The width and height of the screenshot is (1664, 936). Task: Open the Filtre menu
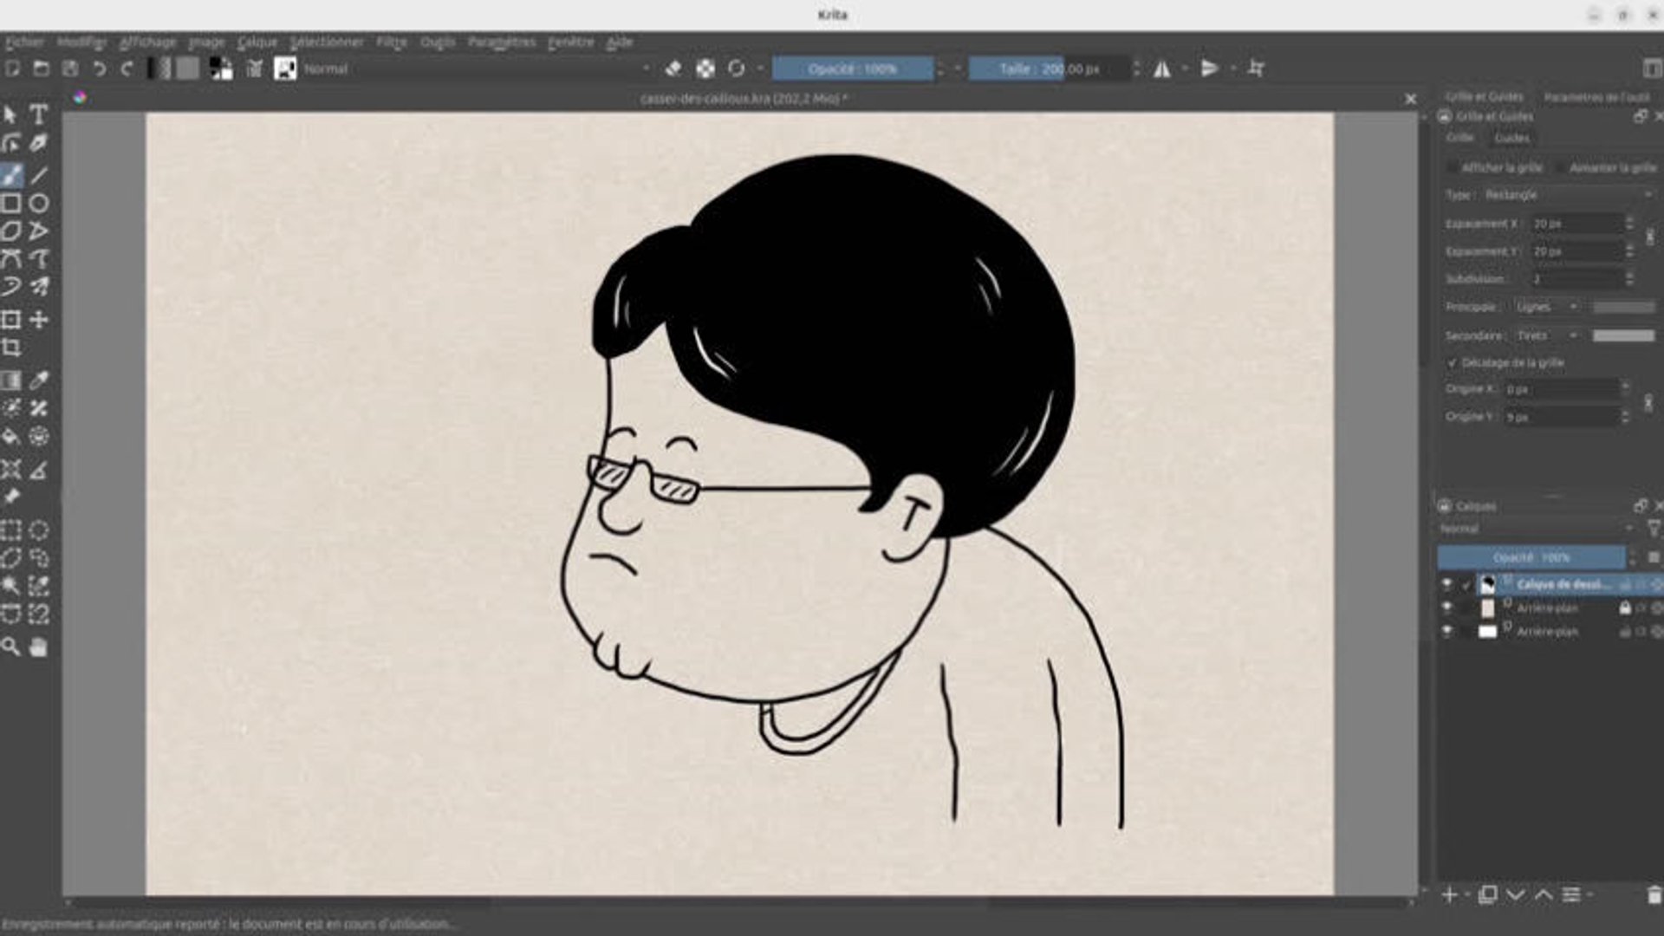pyautogui.click(x=392, y=42)
